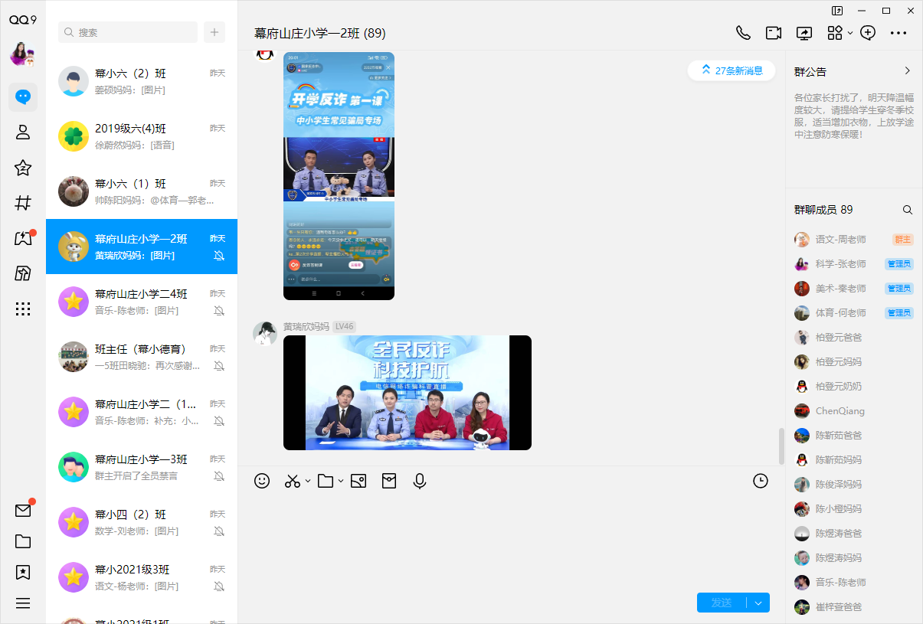
Task: Open the three-dot more options menu
Action: coord(898,33)
